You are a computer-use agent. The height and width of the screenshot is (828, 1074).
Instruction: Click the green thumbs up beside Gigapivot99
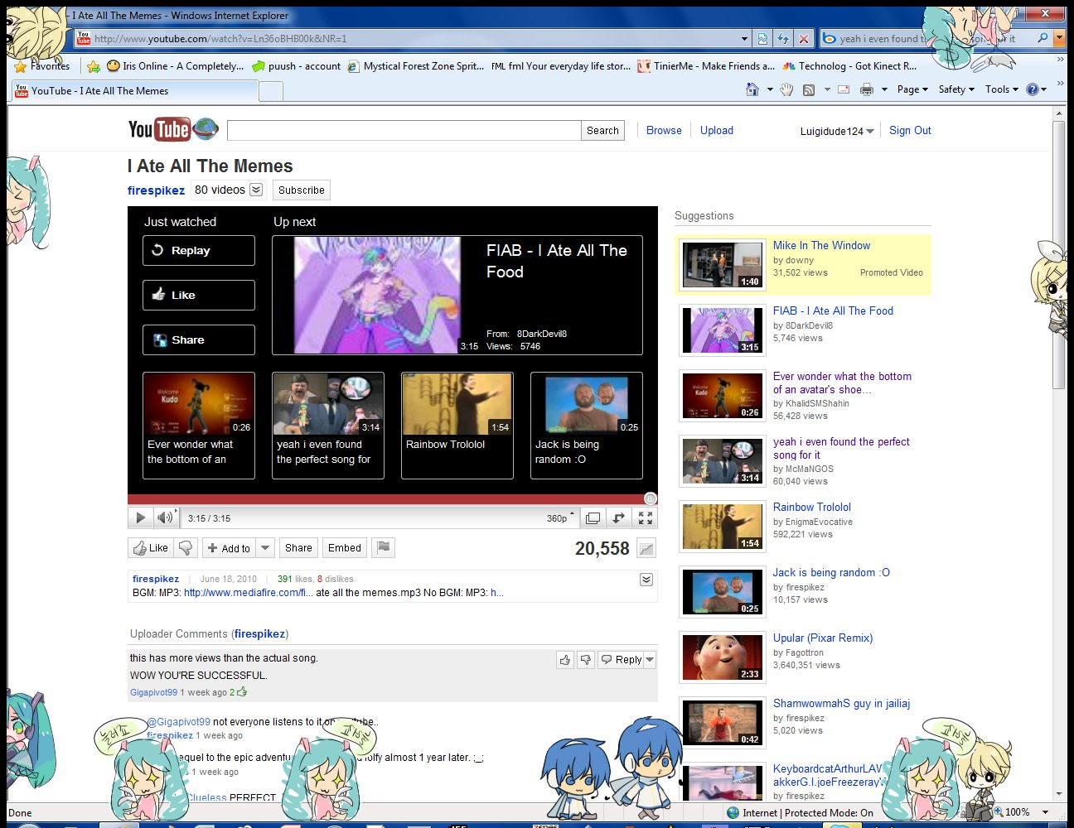242,692
